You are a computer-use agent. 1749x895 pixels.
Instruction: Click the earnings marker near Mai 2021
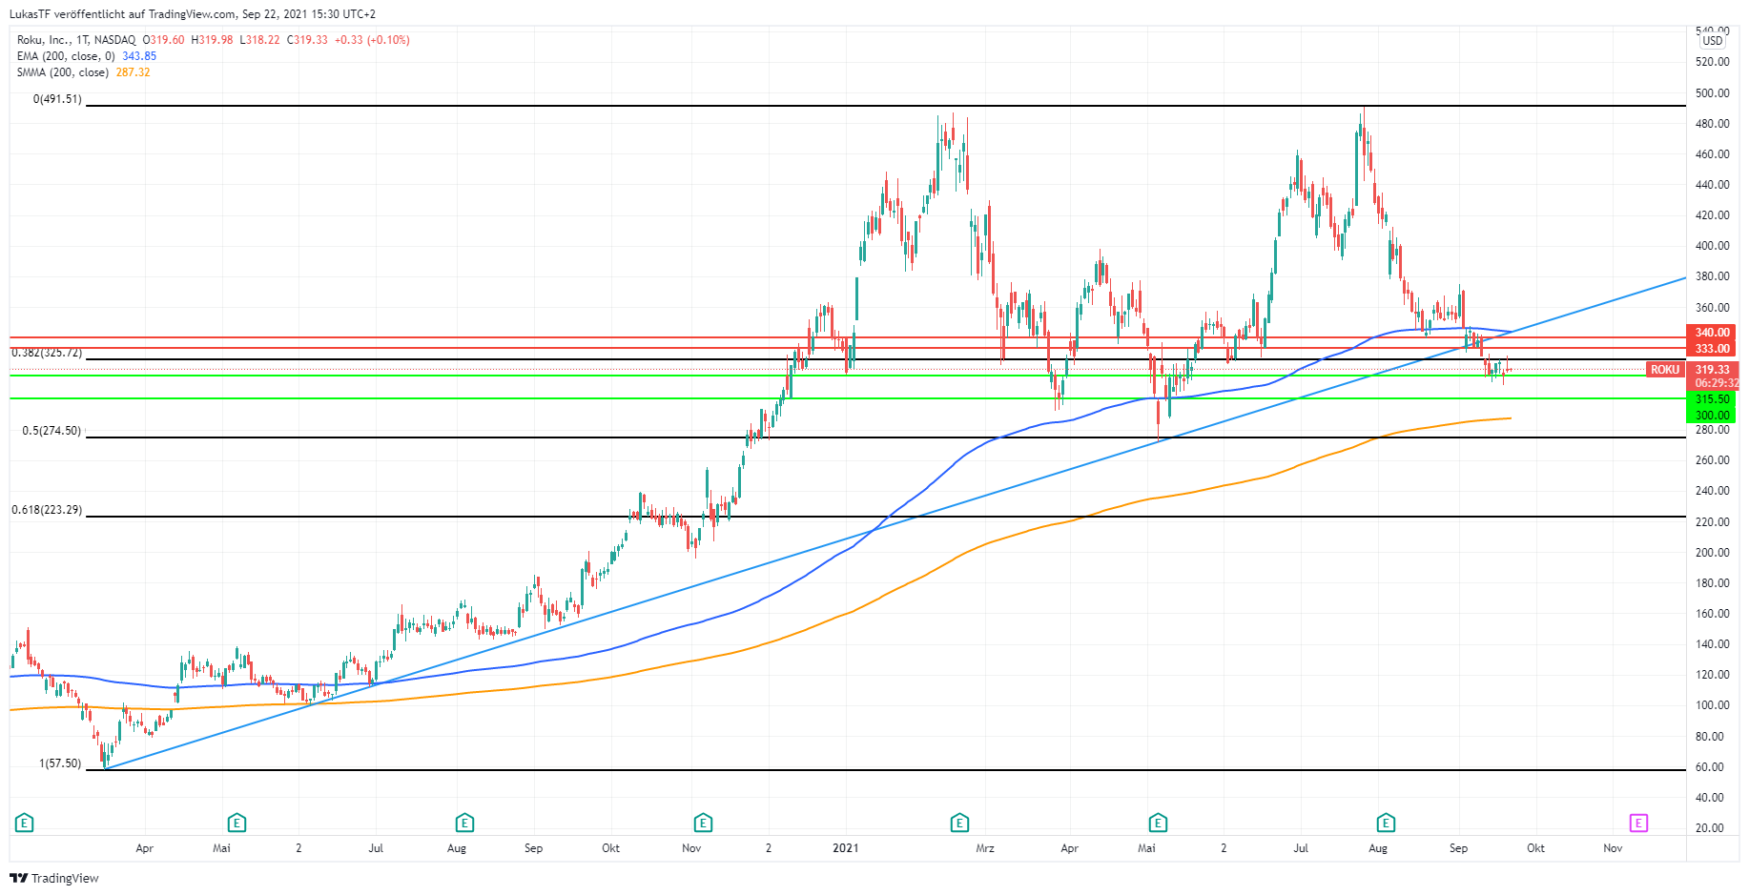tap(1157, 823)
